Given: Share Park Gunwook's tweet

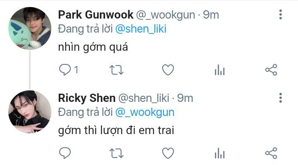Looking at the screenshot, I should pyautogui.click(x=271, y=70).
